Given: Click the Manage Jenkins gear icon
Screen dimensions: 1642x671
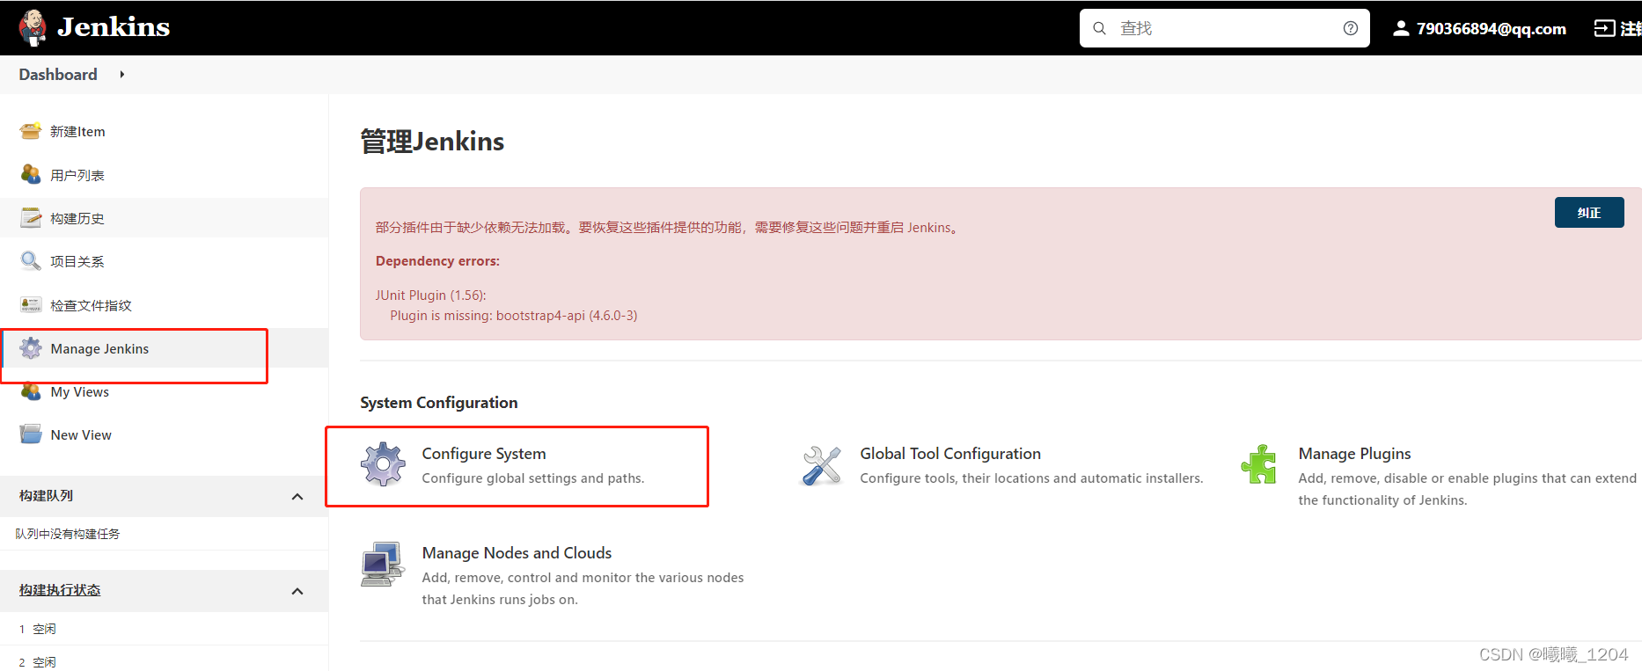Looking at the screenshot, I should (x=31, y=348).
